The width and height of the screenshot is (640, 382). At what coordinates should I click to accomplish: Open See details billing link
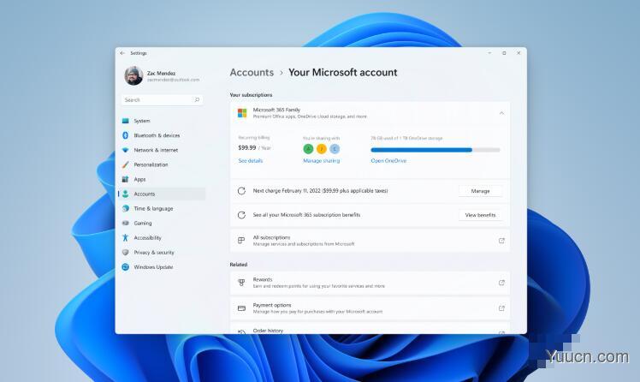pos(250,160)
